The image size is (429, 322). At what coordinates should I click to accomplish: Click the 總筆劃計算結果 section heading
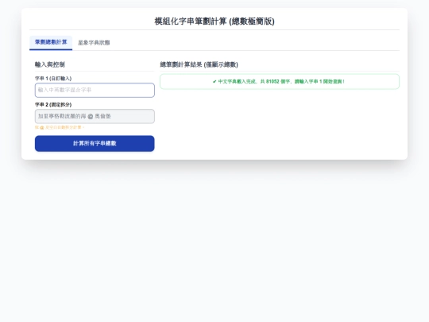[x=199, y=64]
